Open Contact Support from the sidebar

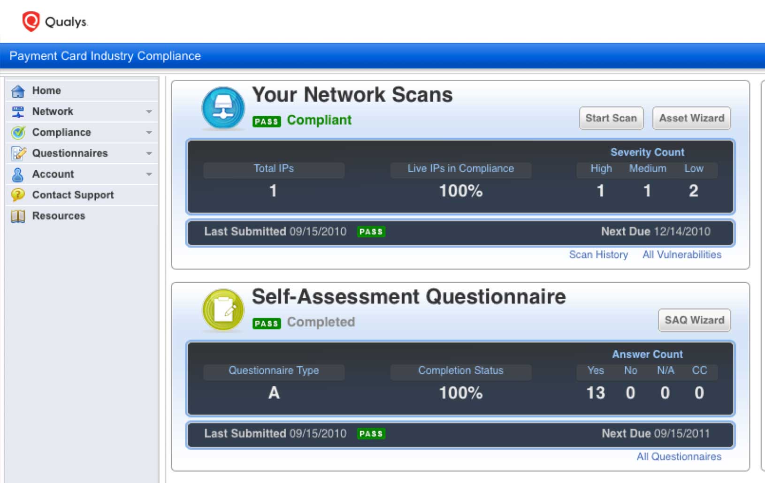(73, 195)
